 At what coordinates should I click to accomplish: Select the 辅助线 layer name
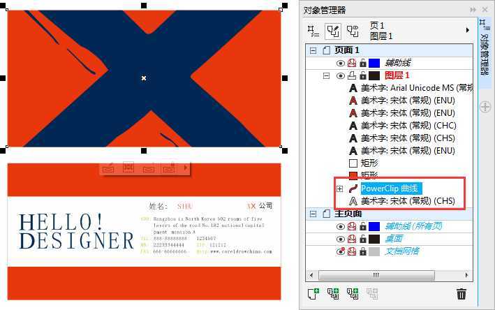[x=398, y=63]
